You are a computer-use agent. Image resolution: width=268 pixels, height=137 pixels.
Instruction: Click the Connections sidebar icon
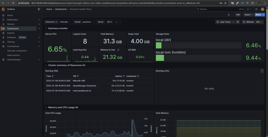(3, 46)
